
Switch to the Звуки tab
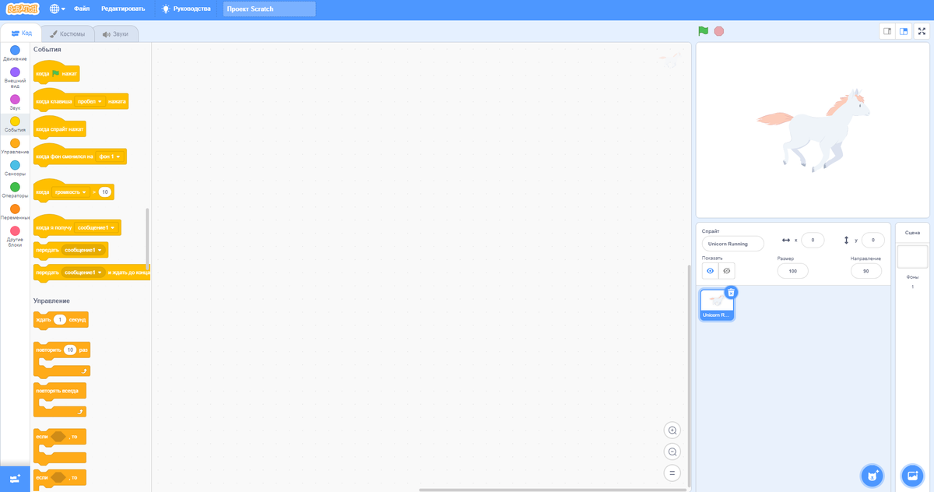(x=116, y=34)
